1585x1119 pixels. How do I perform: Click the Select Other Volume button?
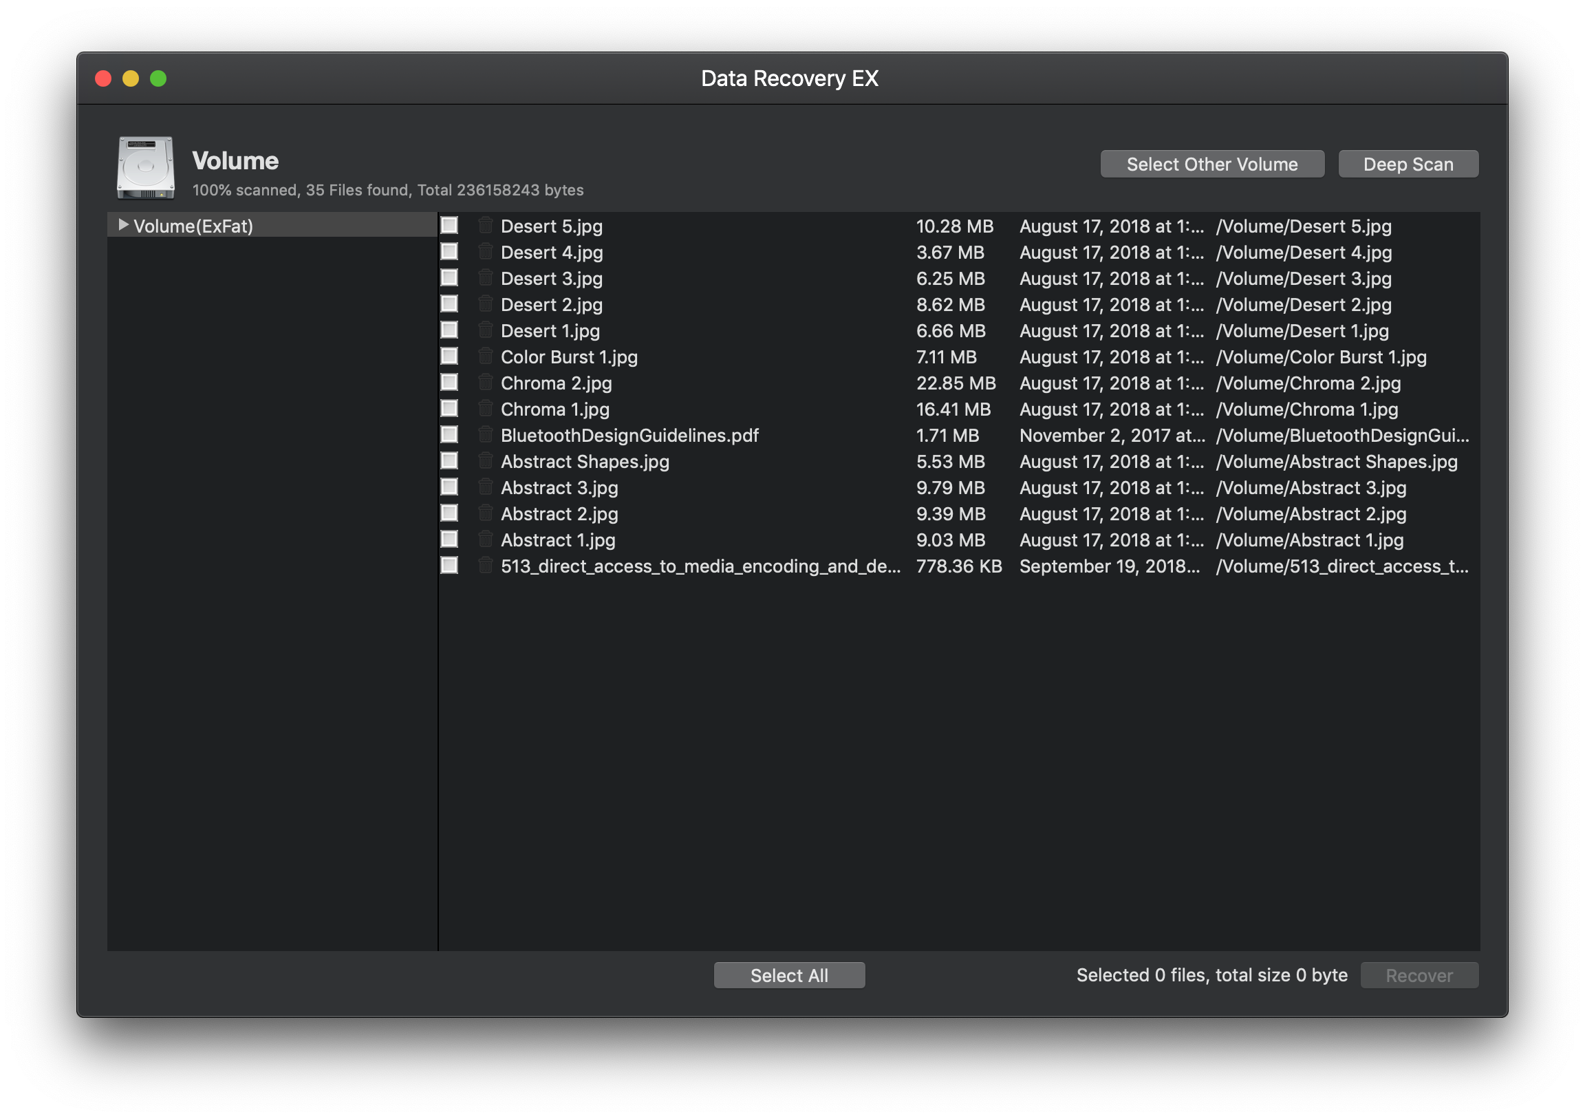(1212, 164)
